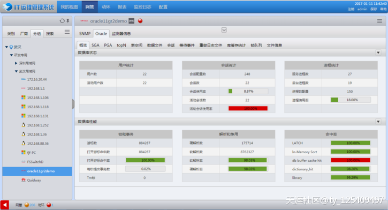Click the Windows icon for 192.168.1.131
This screenshot has width=388, height=210.
23,116
